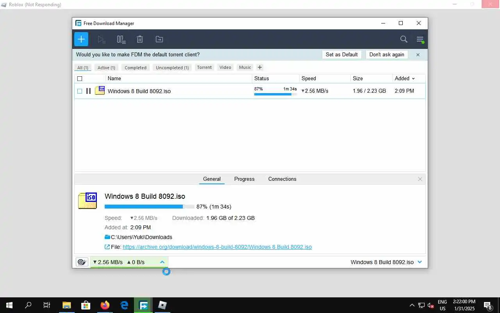This screenshot has width=500, height=313.
Task: Open File Explorer from the taskbar
Action: click(67, 305)
